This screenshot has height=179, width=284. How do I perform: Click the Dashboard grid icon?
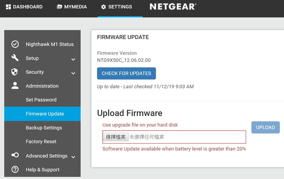click(8, 7)
